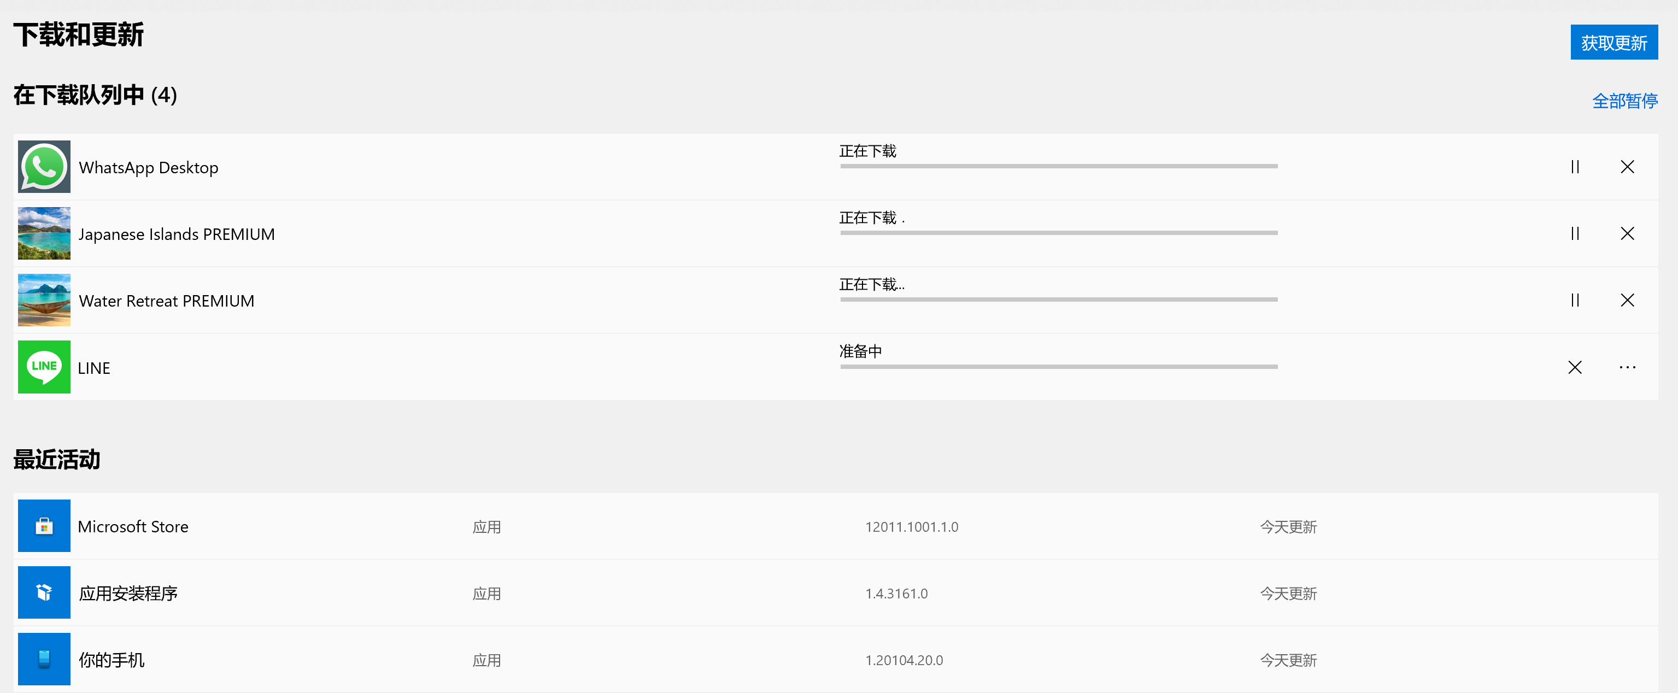Open the Microsoft Store entry in recent activity
Screen dimensions: 1678x693
pos(133,527)
